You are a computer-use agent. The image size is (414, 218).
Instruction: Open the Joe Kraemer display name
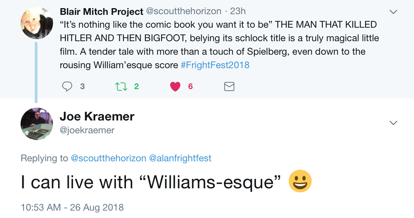[x=97, y=116]
